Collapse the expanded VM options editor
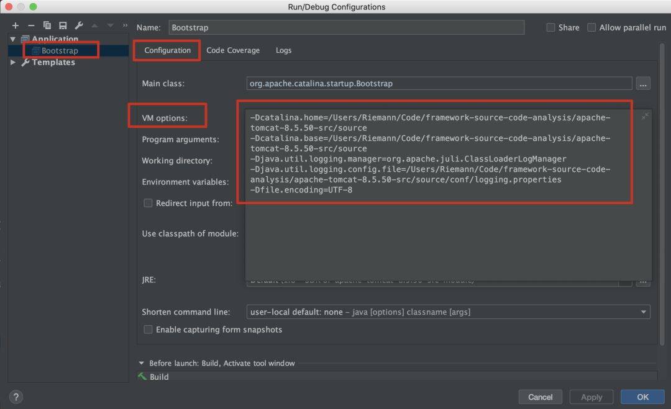 tap(645, 116)
